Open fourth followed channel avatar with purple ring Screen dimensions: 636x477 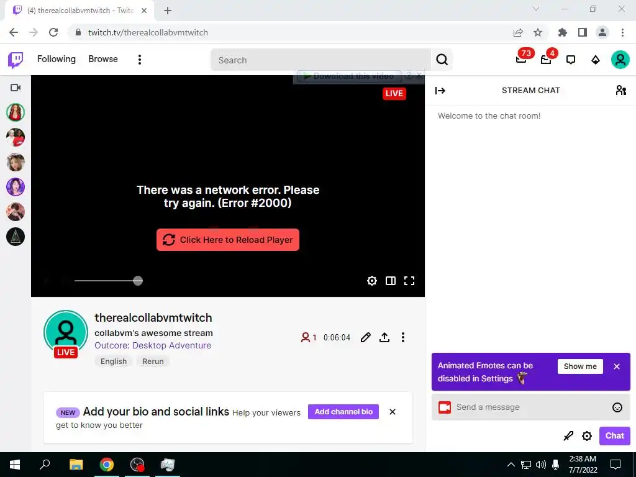pos(16,187)
